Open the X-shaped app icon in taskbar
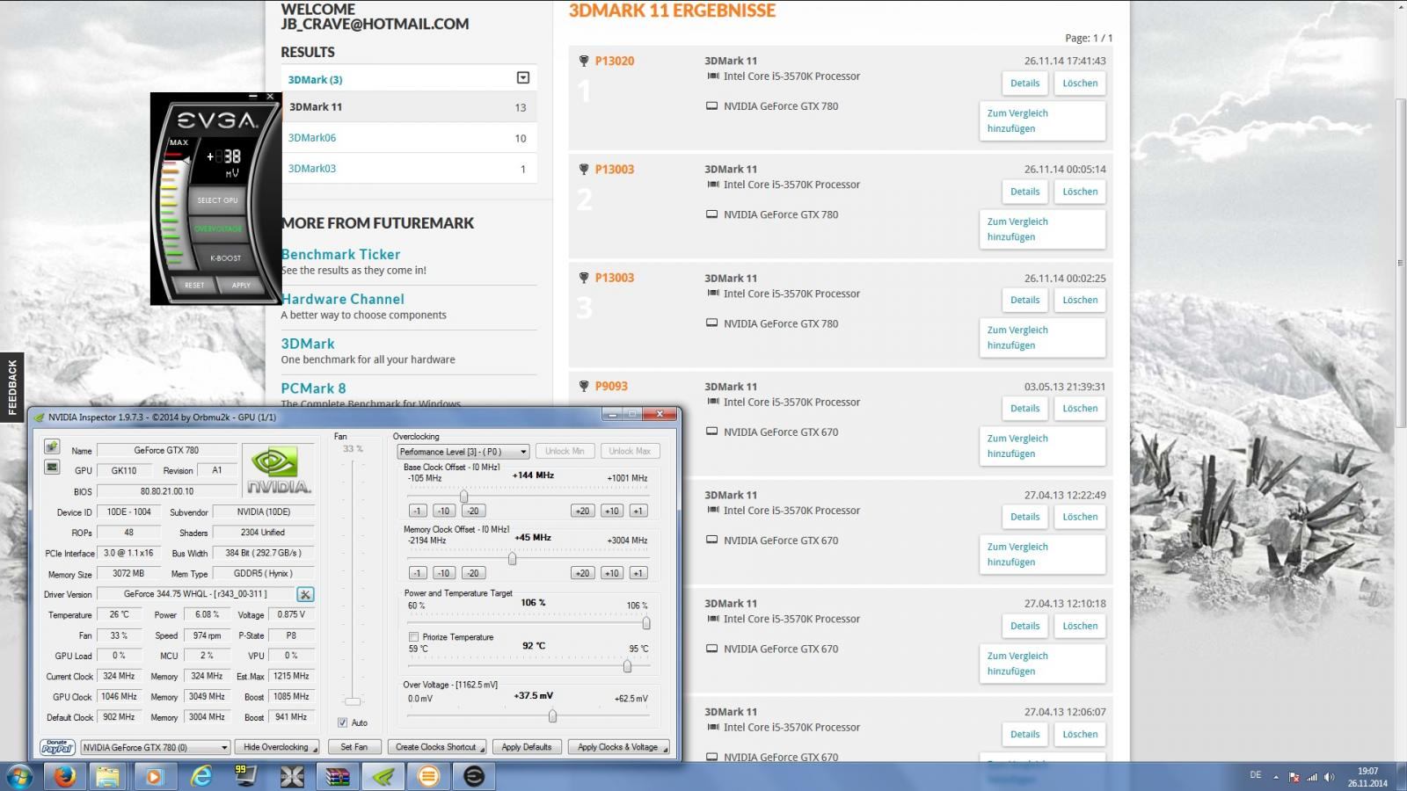 point(292,777)
